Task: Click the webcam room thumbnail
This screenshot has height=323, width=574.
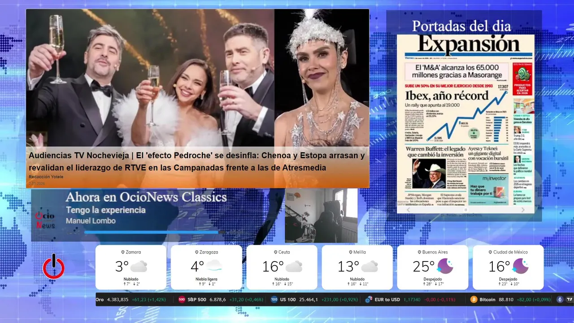Action: tap(321, 216)
